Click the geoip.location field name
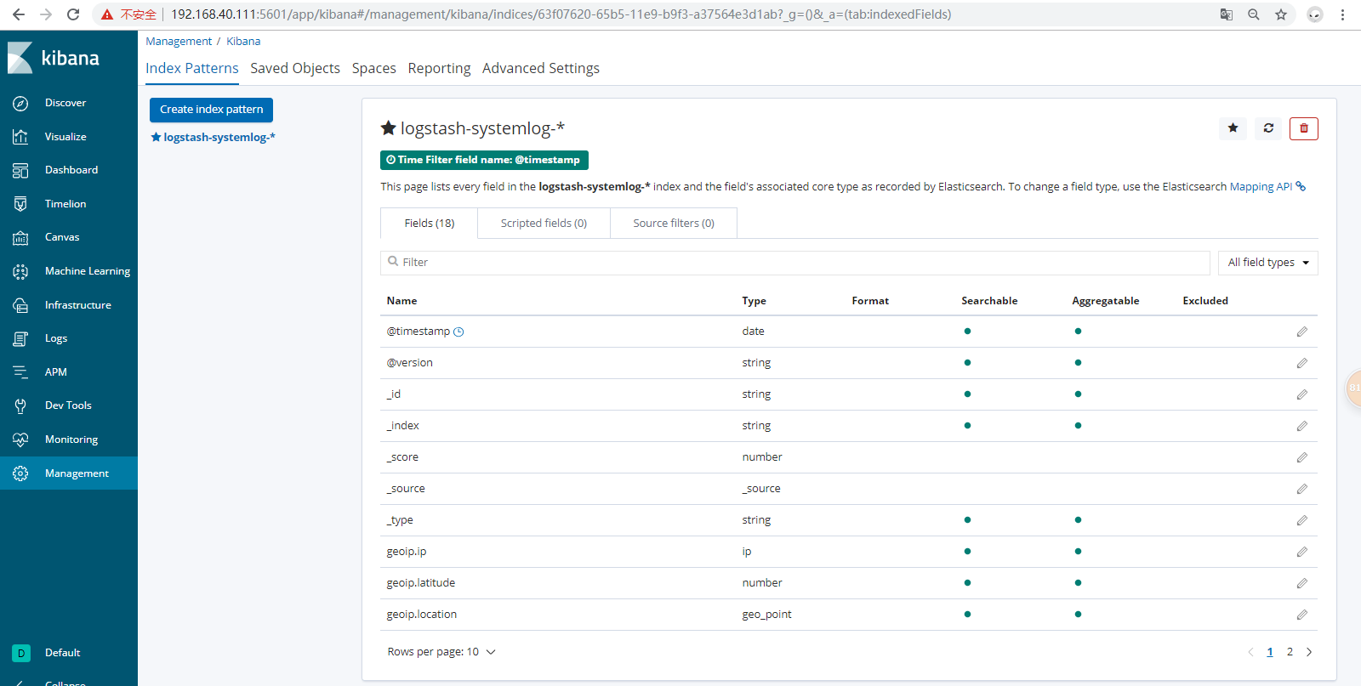The height and width of the screenshot is (686, 1361). (x=422, y=615)
